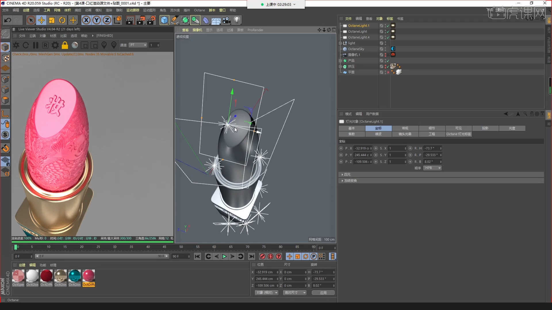Image resolution: width=552 pixels, height=310 pixels.
Task: Click the Light bulb icon
Action: (237, 20)
